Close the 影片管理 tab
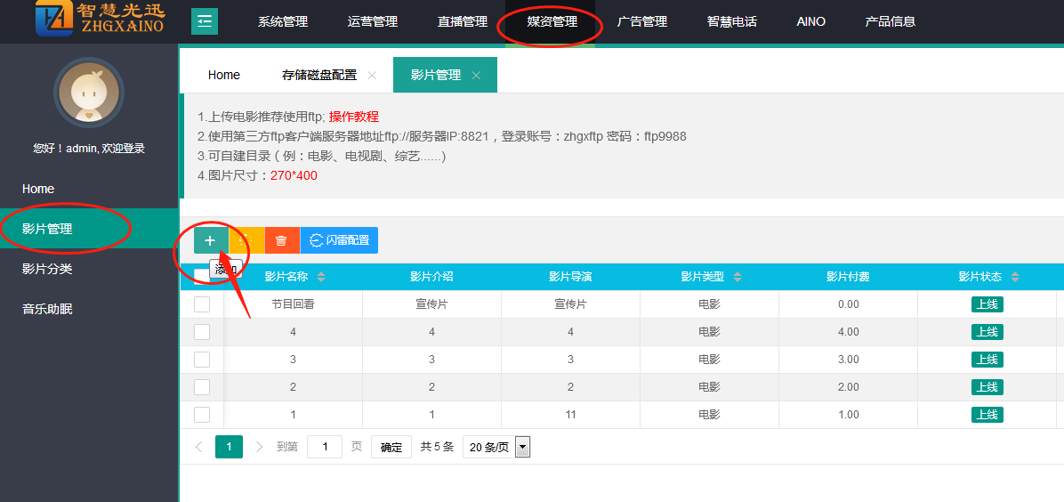This screenshot has height=502, width=1064. click(476, 76)
